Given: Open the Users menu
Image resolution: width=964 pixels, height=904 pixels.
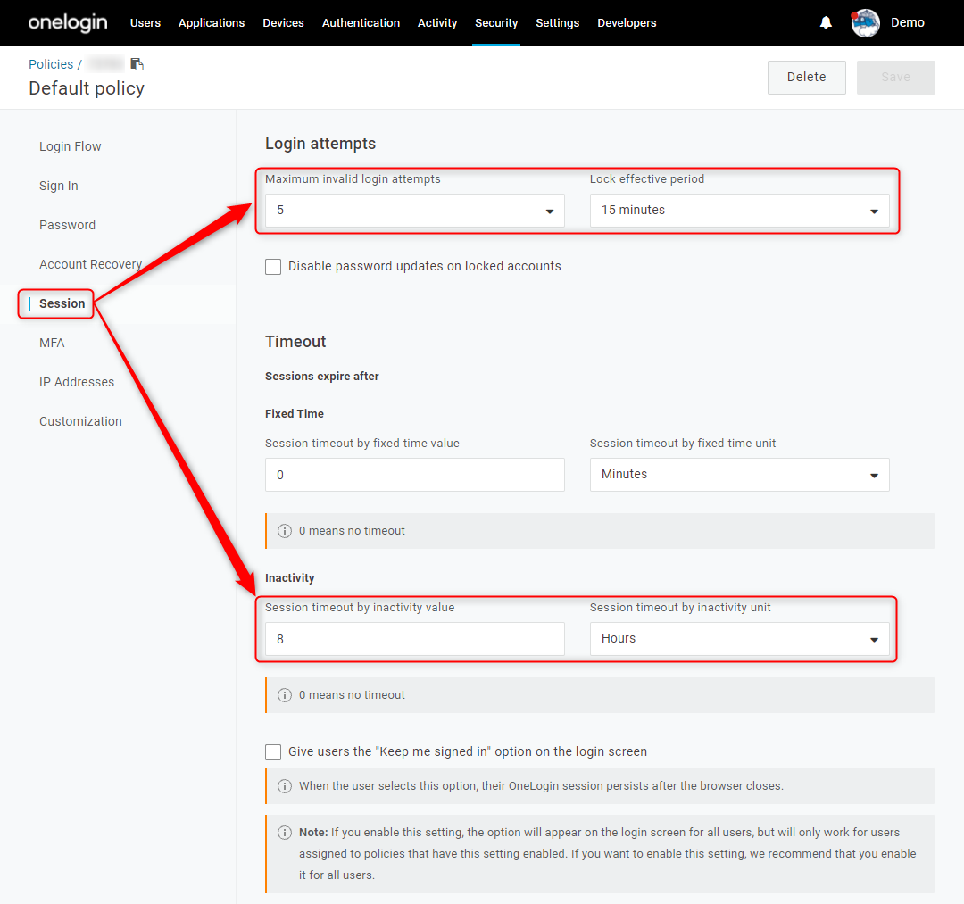Looking at the screenshot, I should click(x=145, y=22).
